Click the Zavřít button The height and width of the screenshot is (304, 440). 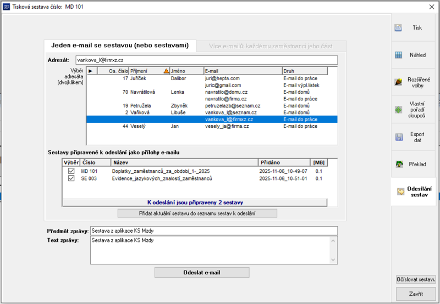(416, 294)
